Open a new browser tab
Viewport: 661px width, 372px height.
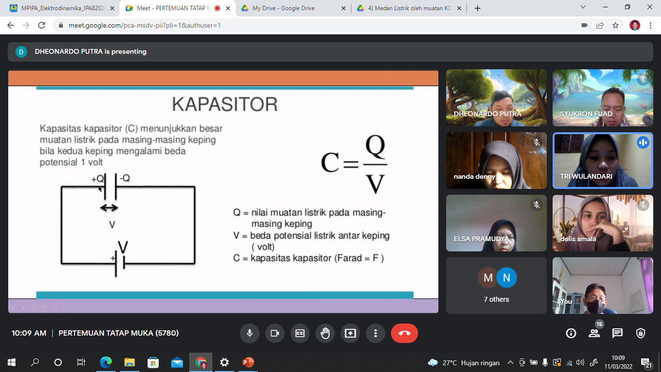pyautogui.click(x=478, y=8)
